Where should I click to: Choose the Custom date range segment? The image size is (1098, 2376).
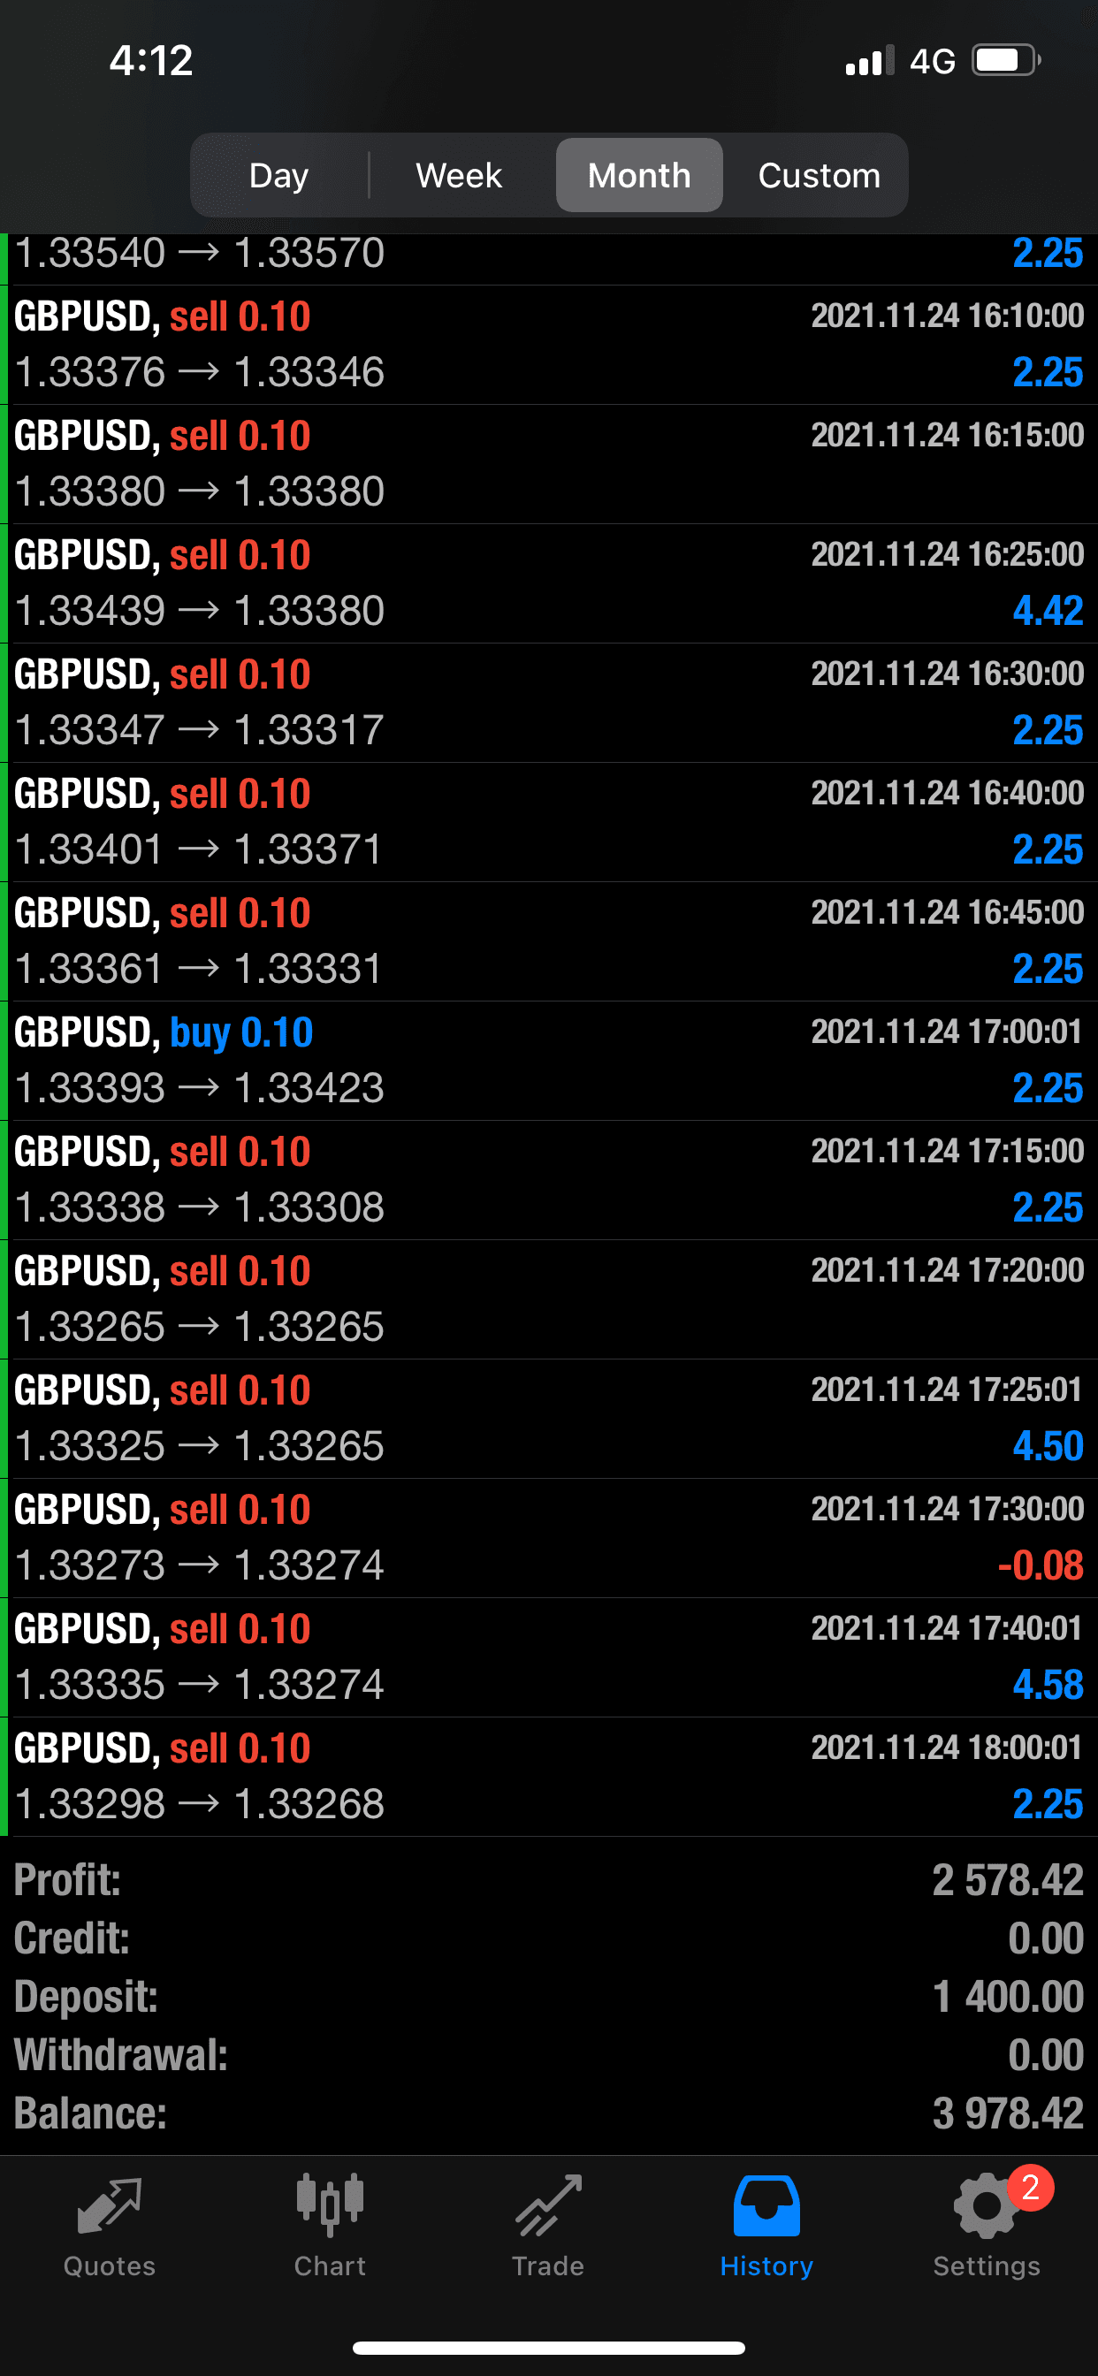click(x=819, y=175)
